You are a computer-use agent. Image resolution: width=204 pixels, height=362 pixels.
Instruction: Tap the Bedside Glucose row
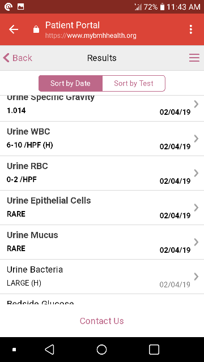[x=102, y=299]
